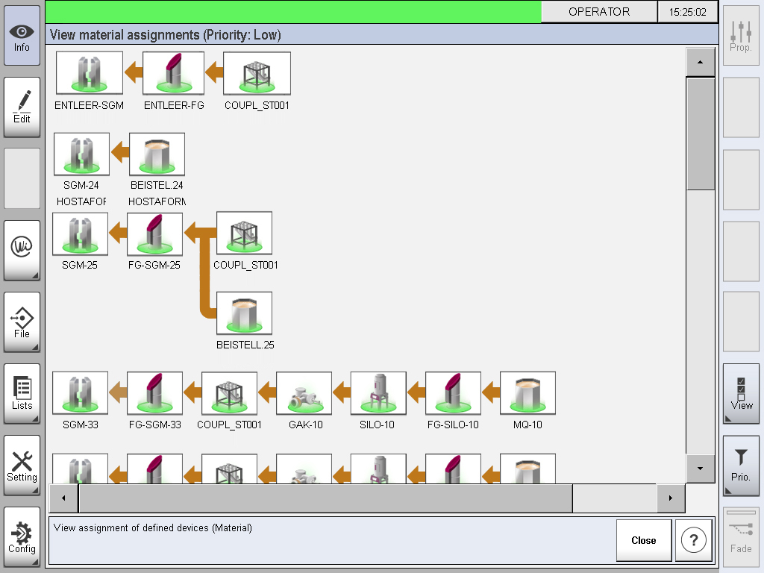Open the Prio. filter icon
This screenshot has width=764, height=573.
740,466
